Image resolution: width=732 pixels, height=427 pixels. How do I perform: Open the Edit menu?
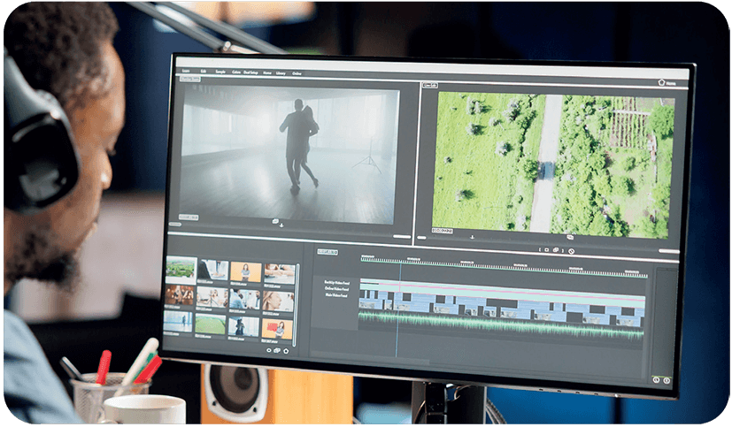click(x=204, y=72)
